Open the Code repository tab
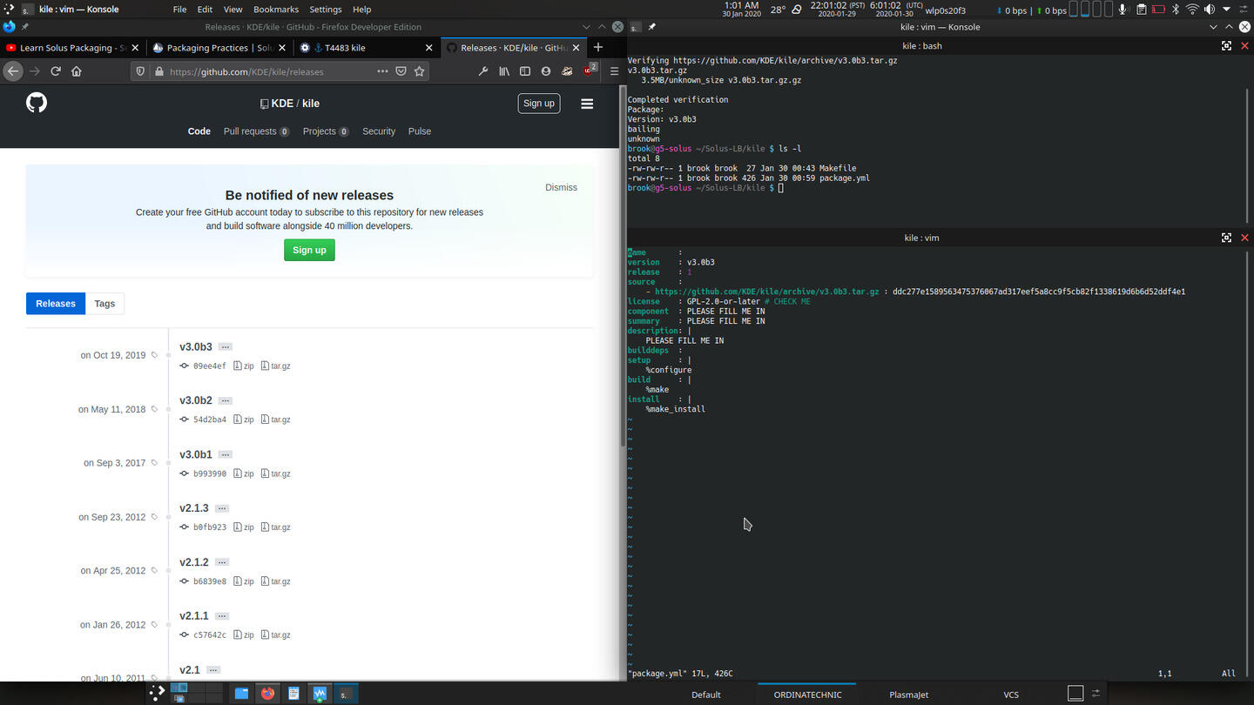The width and height of the screenshot is (1254, 705). pos(199,131)
